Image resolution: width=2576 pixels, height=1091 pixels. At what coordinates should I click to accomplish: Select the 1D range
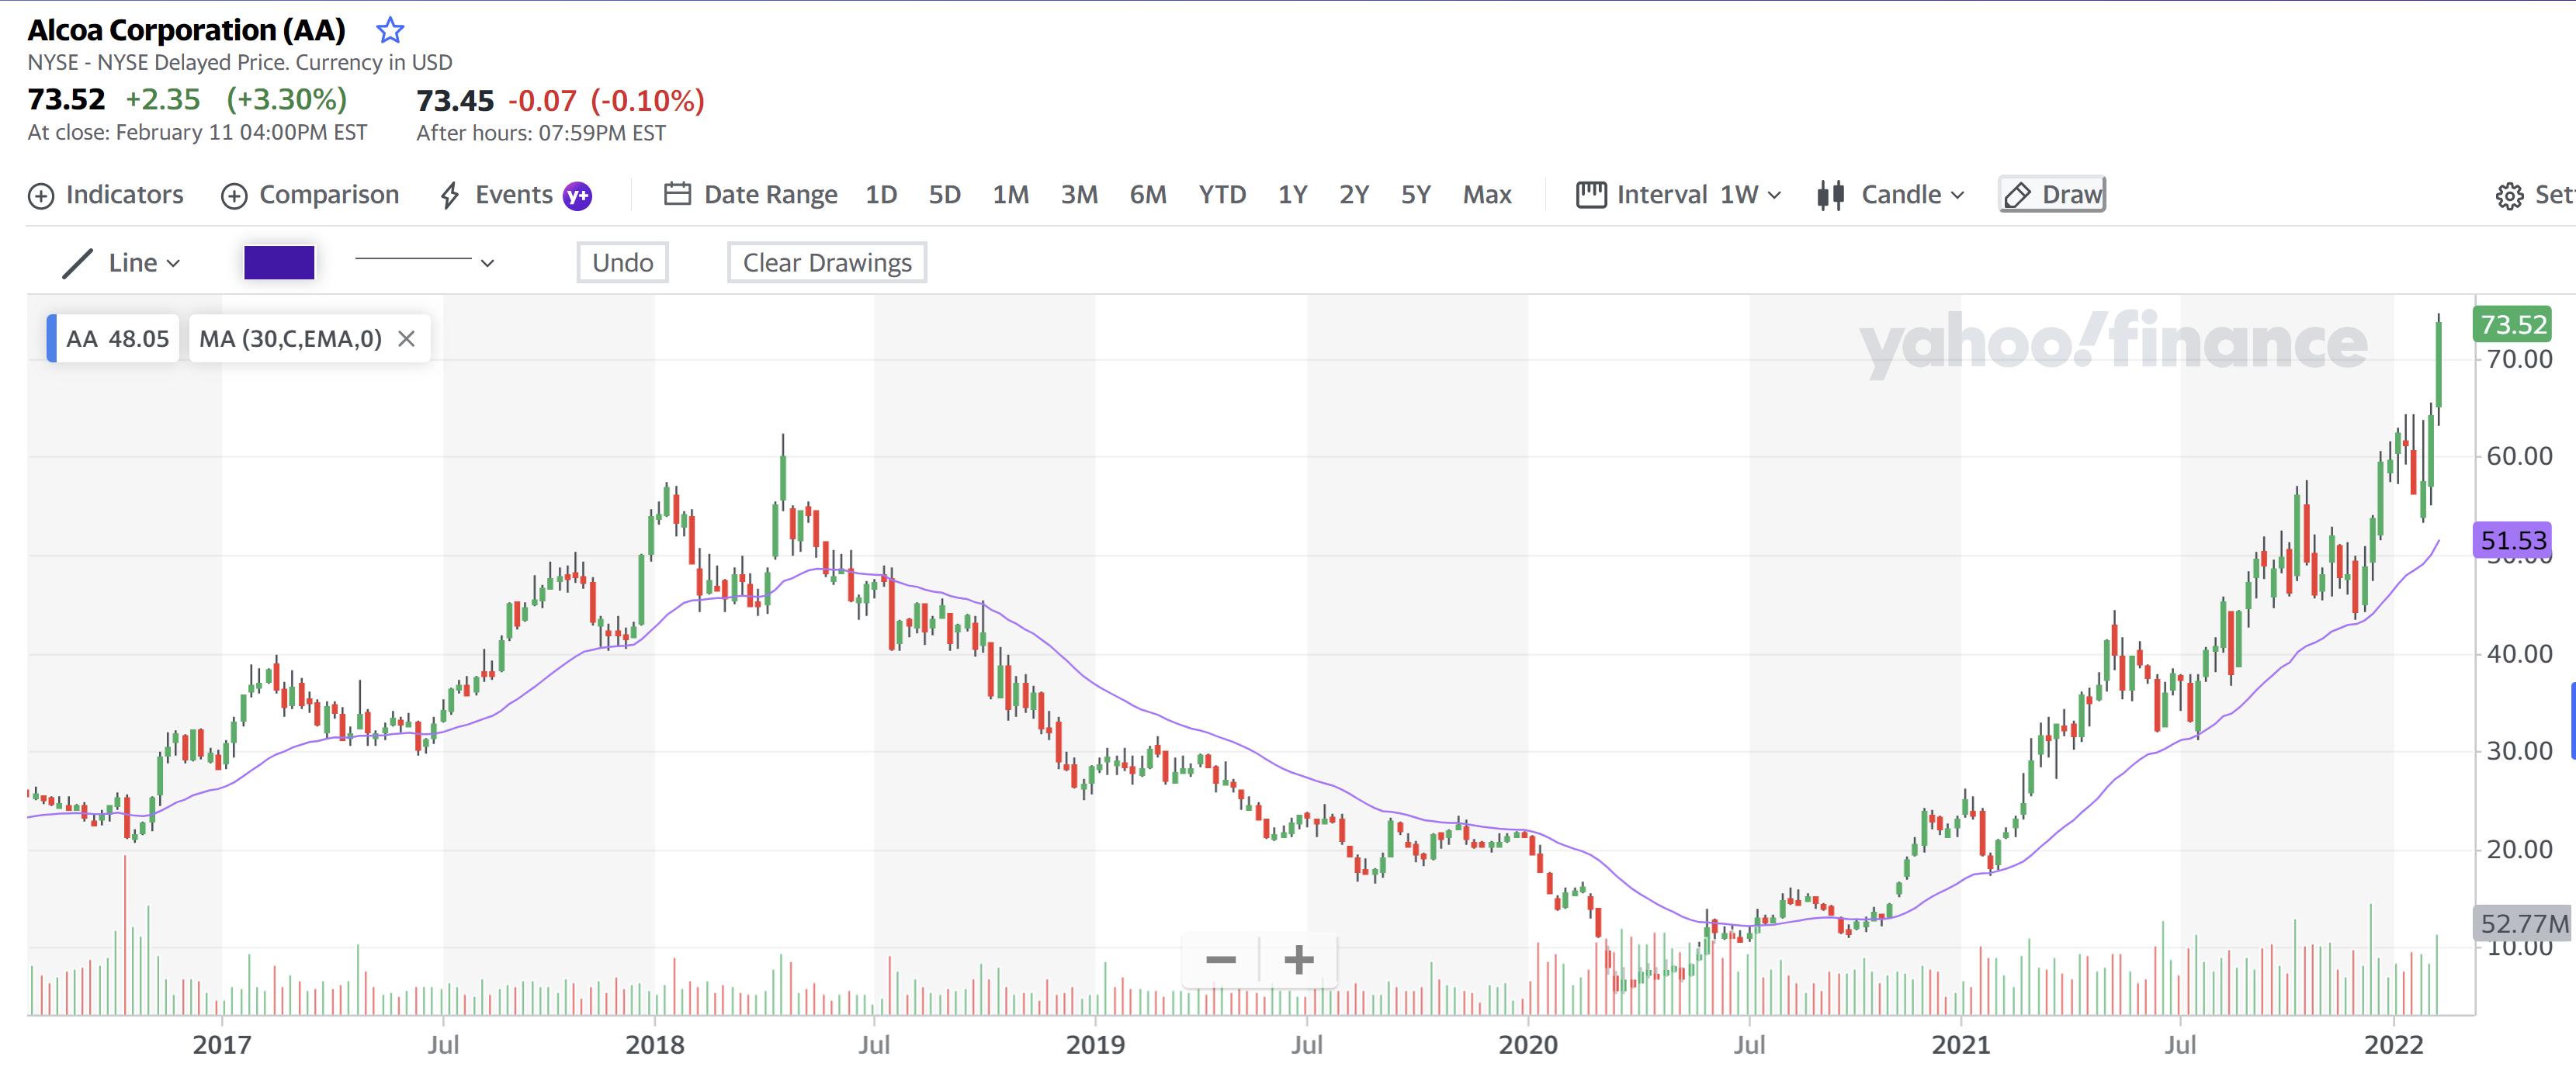click(x=881, y=195)
